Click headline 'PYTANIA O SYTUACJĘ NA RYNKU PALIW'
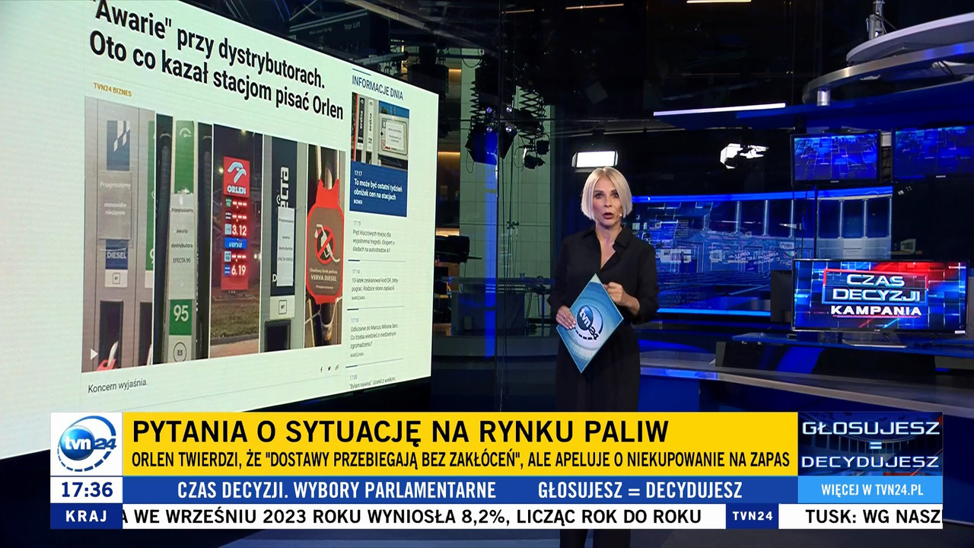 tap(400, 431)
